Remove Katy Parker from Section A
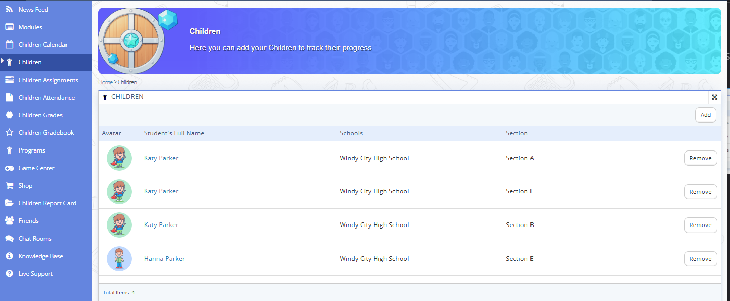The height and width of the screenshot is (301, 730). pyautogui.click(x=700, y=158)
